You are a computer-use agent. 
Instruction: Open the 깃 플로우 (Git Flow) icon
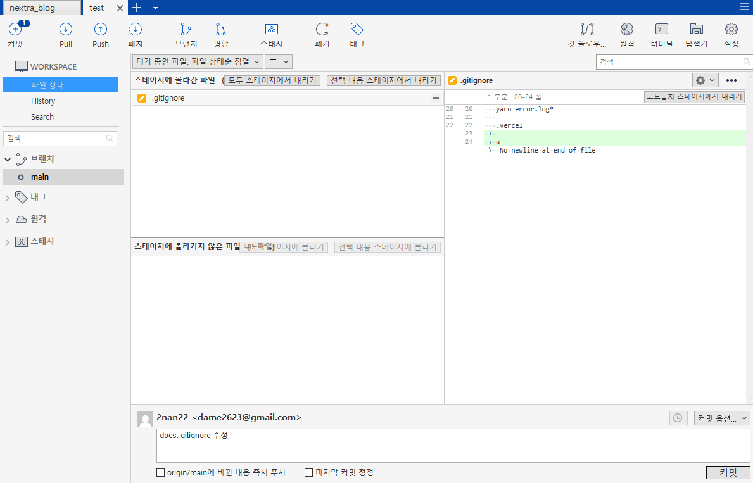pos(587,35)
